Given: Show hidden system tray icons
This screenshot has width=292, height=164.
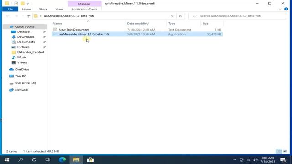Looking at the screenshot, I should (x=235, y=160).
